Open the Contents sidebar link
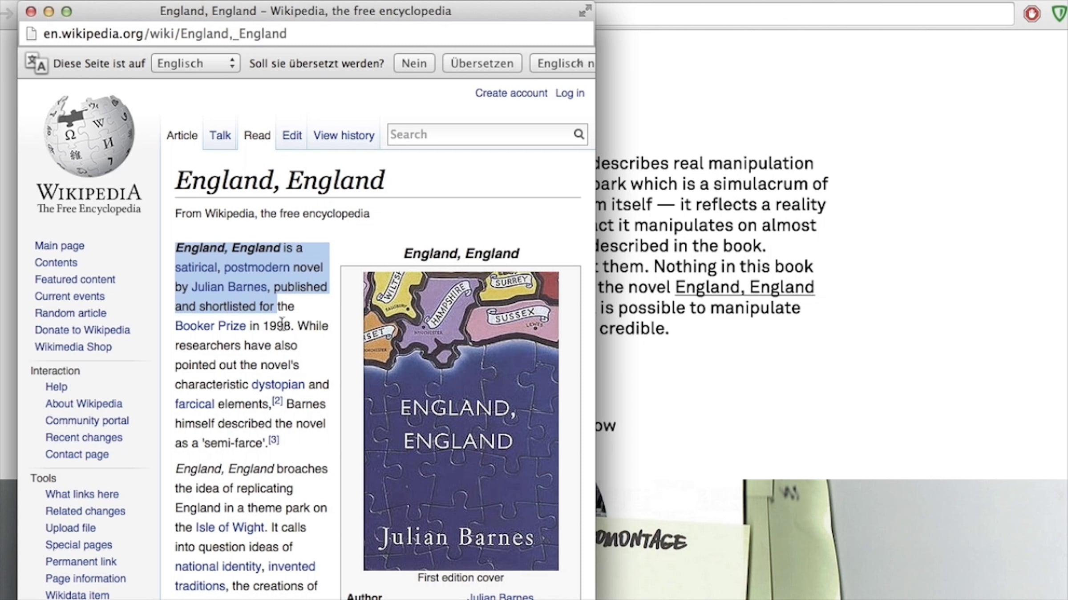1068x600 pixels. (x=56, y=263)
